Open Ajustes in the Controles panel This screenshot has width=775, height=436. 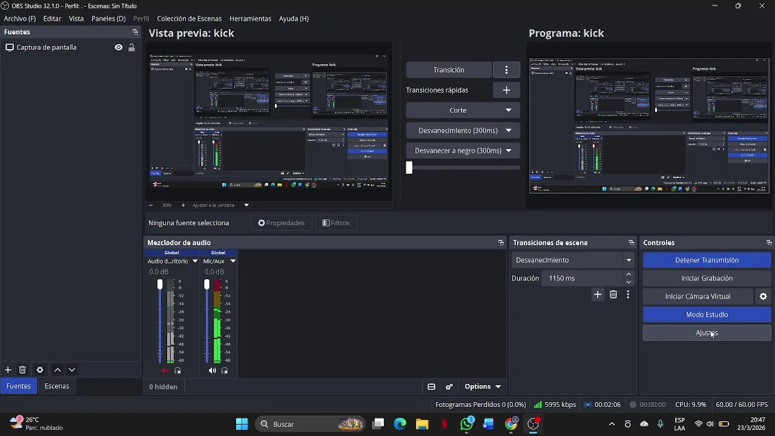click(707, 333)
